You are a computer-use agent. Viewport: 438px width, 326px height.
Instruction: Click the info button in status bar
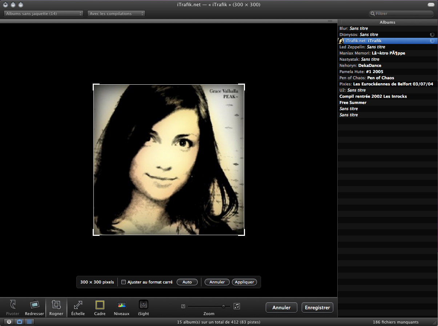click(x=9, y=322)
